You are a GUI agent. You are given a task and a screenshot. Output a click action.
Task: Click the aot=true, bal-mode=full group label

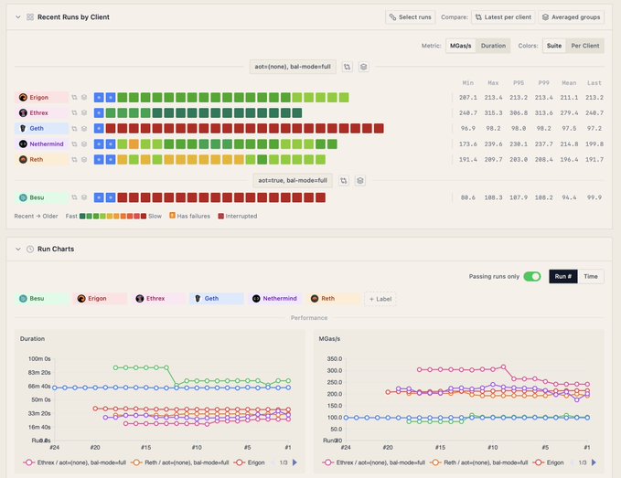[293, 180]
